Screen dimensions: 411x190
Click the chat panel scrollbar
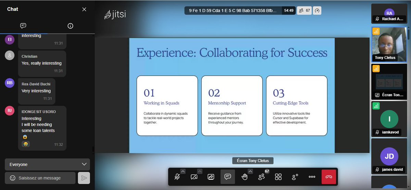click(x=93, y=150)
